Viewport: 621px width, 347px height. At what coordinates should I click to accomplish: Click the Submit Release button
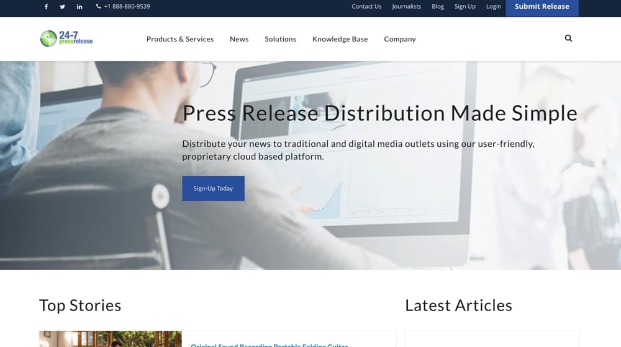click(x=542, y=7)
